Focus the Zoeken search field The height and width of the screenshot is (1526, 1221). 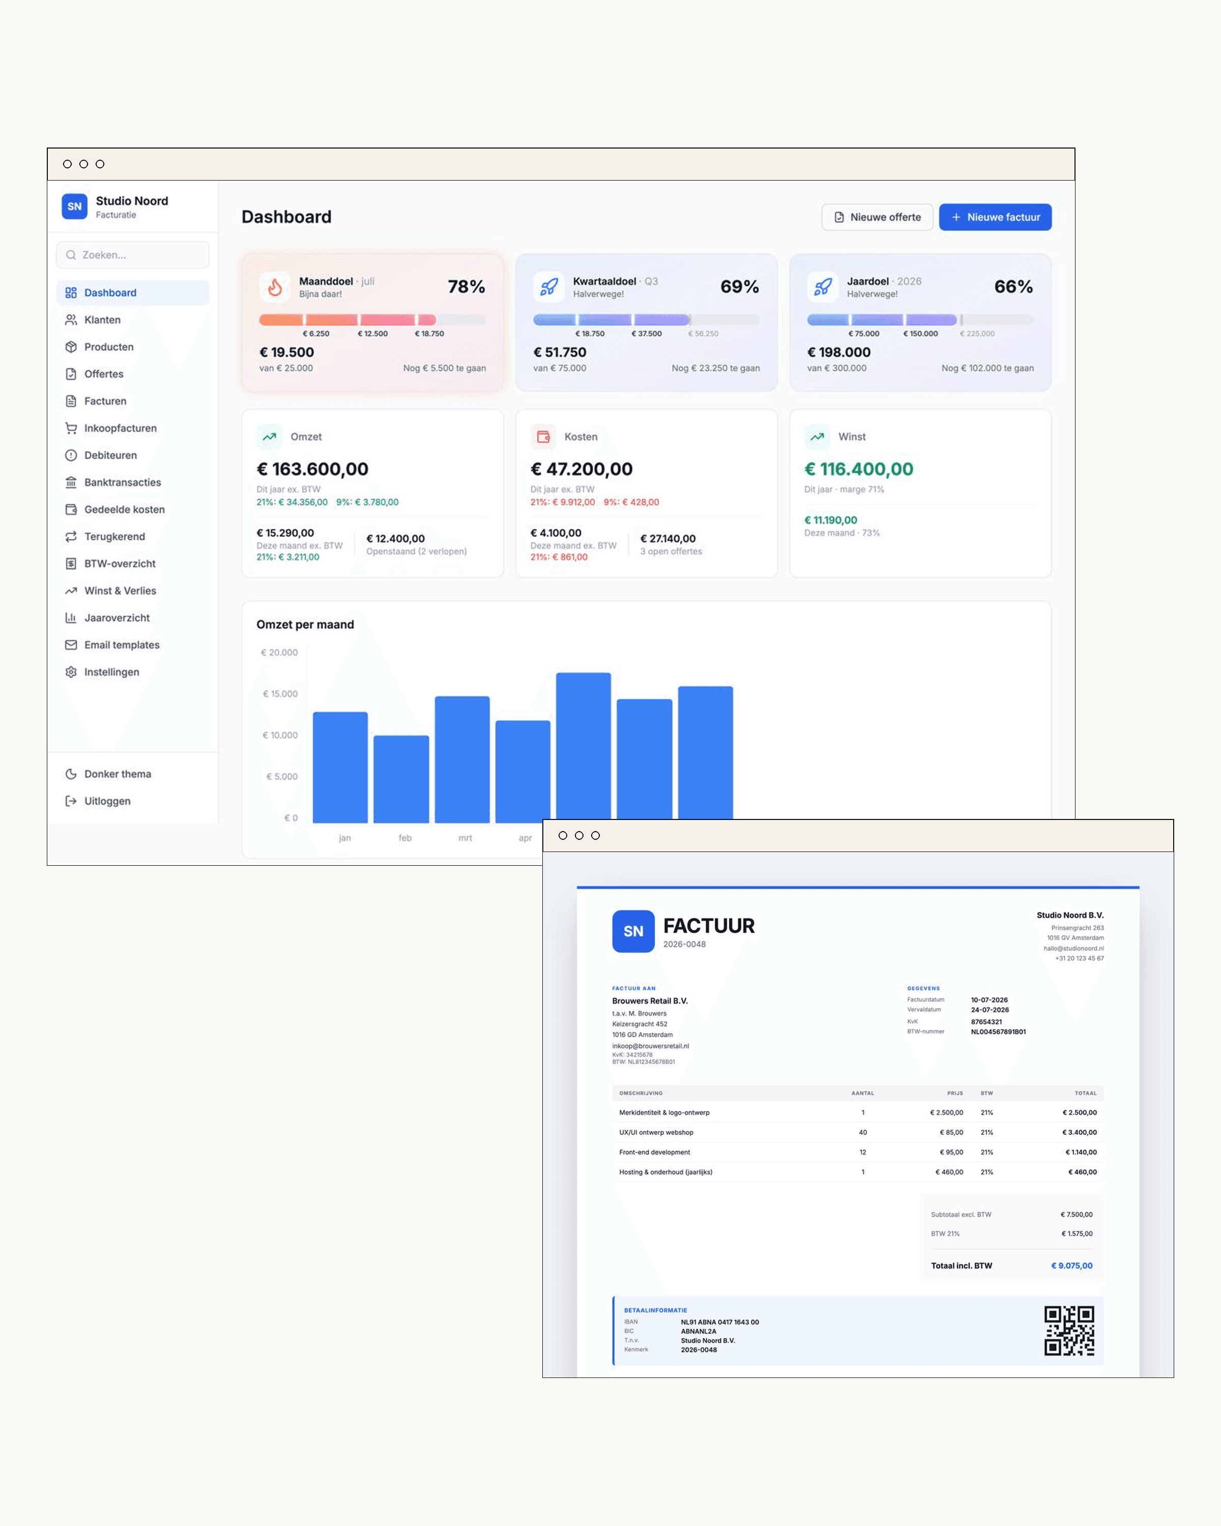132,255
